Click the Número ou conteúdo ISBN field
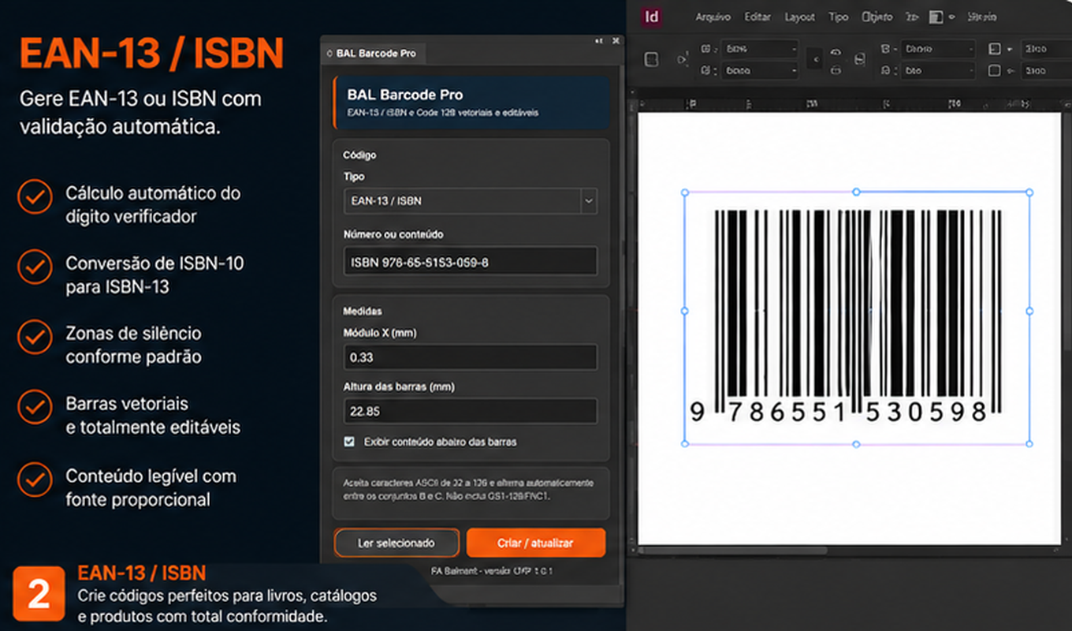This screenshot has height=631, width=1072. pyautogui.click(x=471, y=262)
